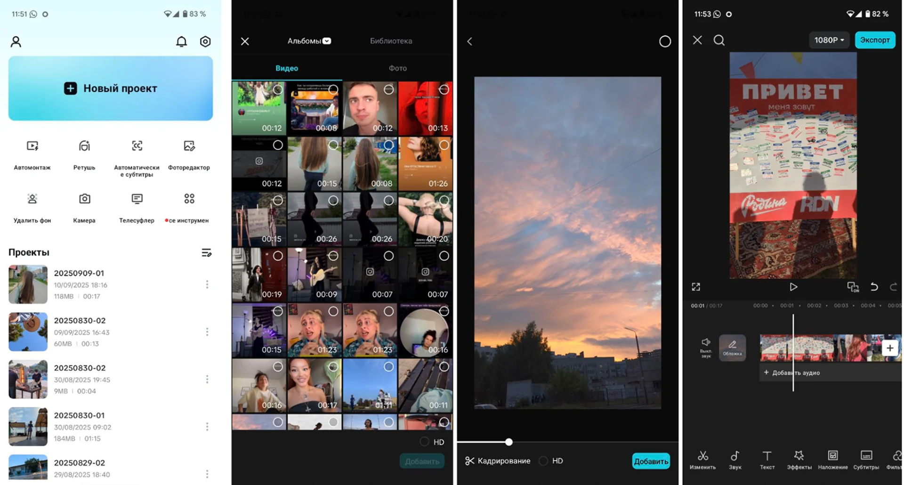904x485 pixels.
Task: Select the Эффекты tool in editor toolbar
Action: pyautogui.click(x=799, y=459)
